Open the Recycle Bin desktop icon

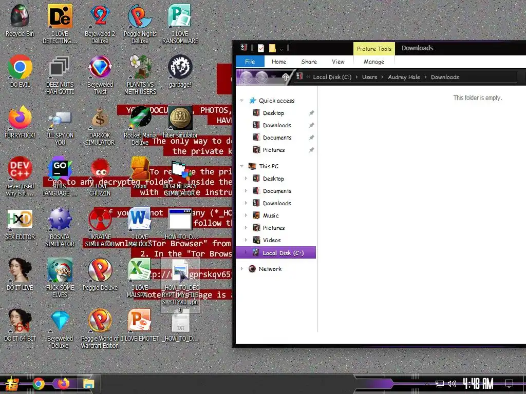20,21
